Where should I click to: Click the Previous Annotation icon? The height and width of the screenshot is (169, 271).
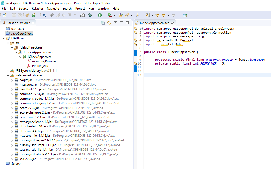coord(148,15)
